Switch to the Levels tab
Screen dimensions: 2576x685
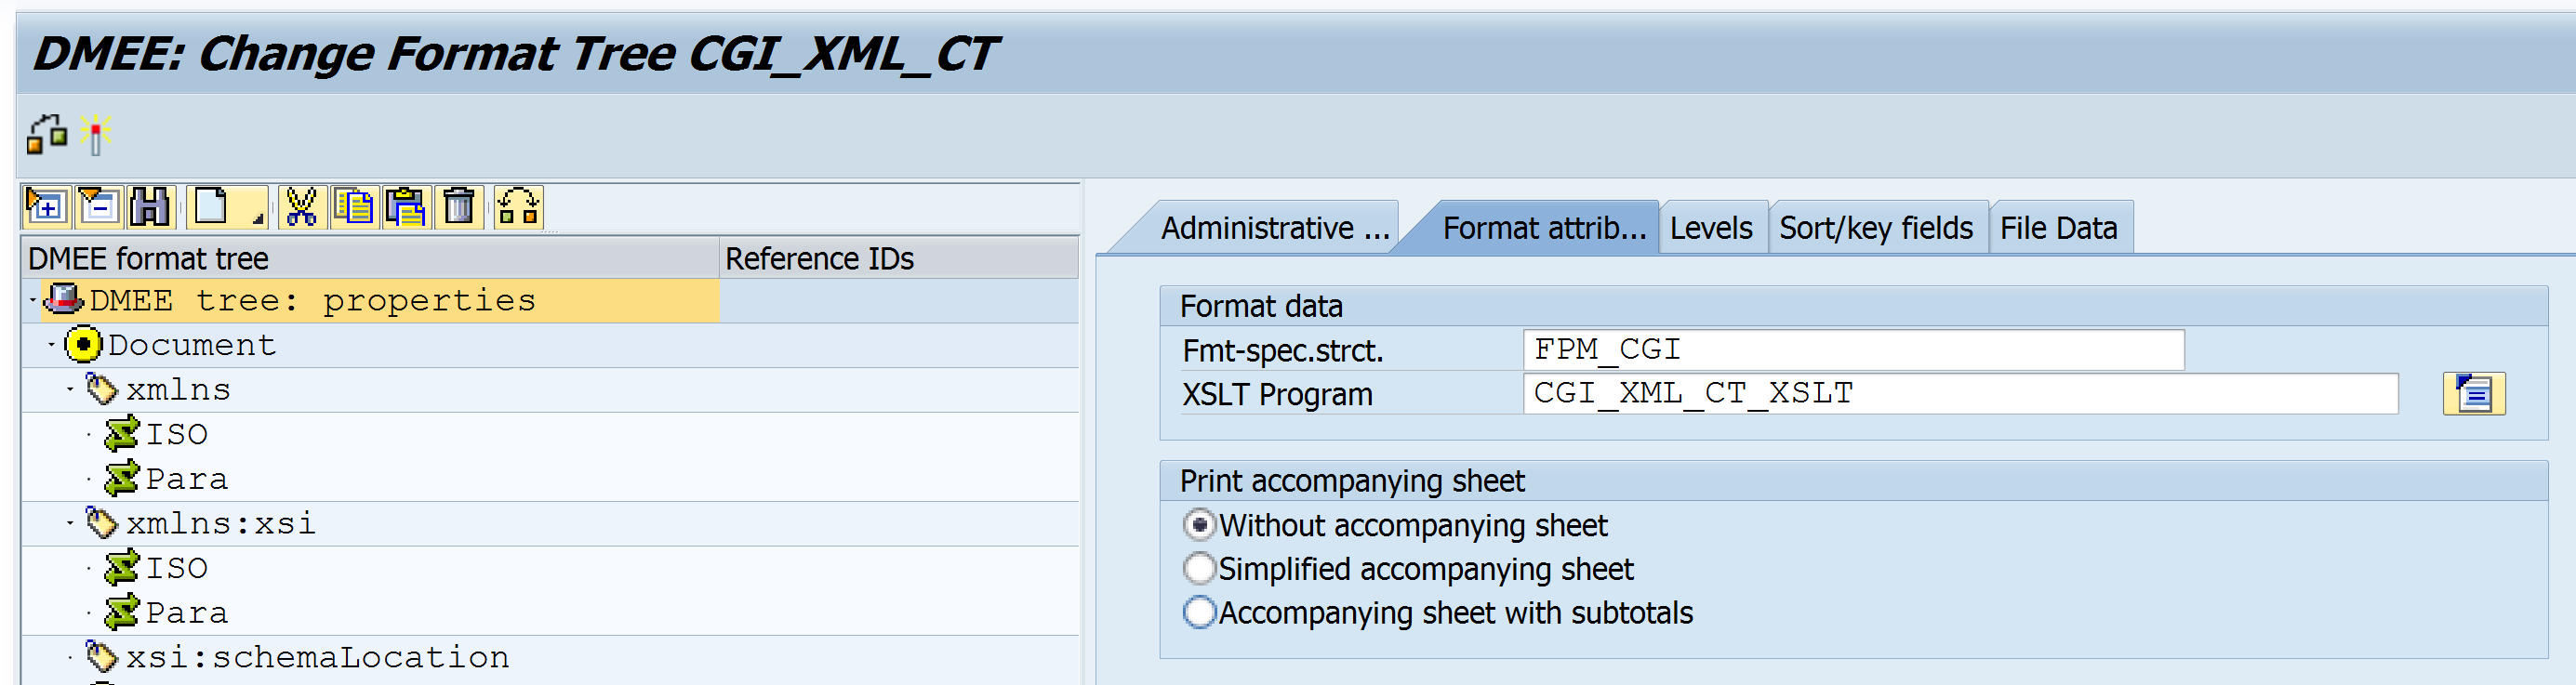pos(1710,229)
